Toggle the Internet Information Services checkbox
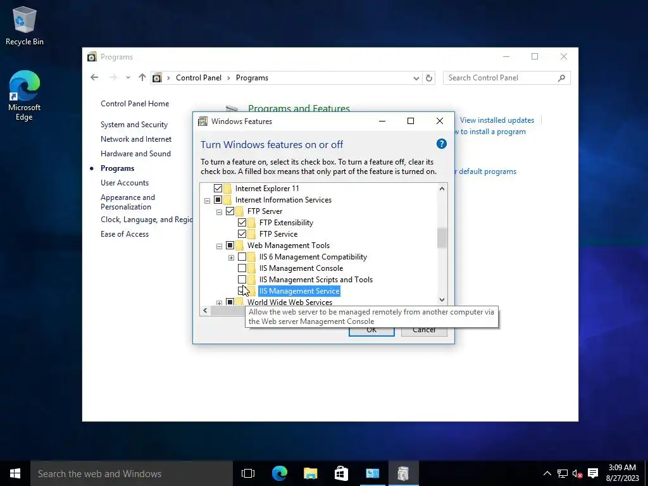Image resolution: width=648 pixels, height=486 pixels. tap(218, 200)
